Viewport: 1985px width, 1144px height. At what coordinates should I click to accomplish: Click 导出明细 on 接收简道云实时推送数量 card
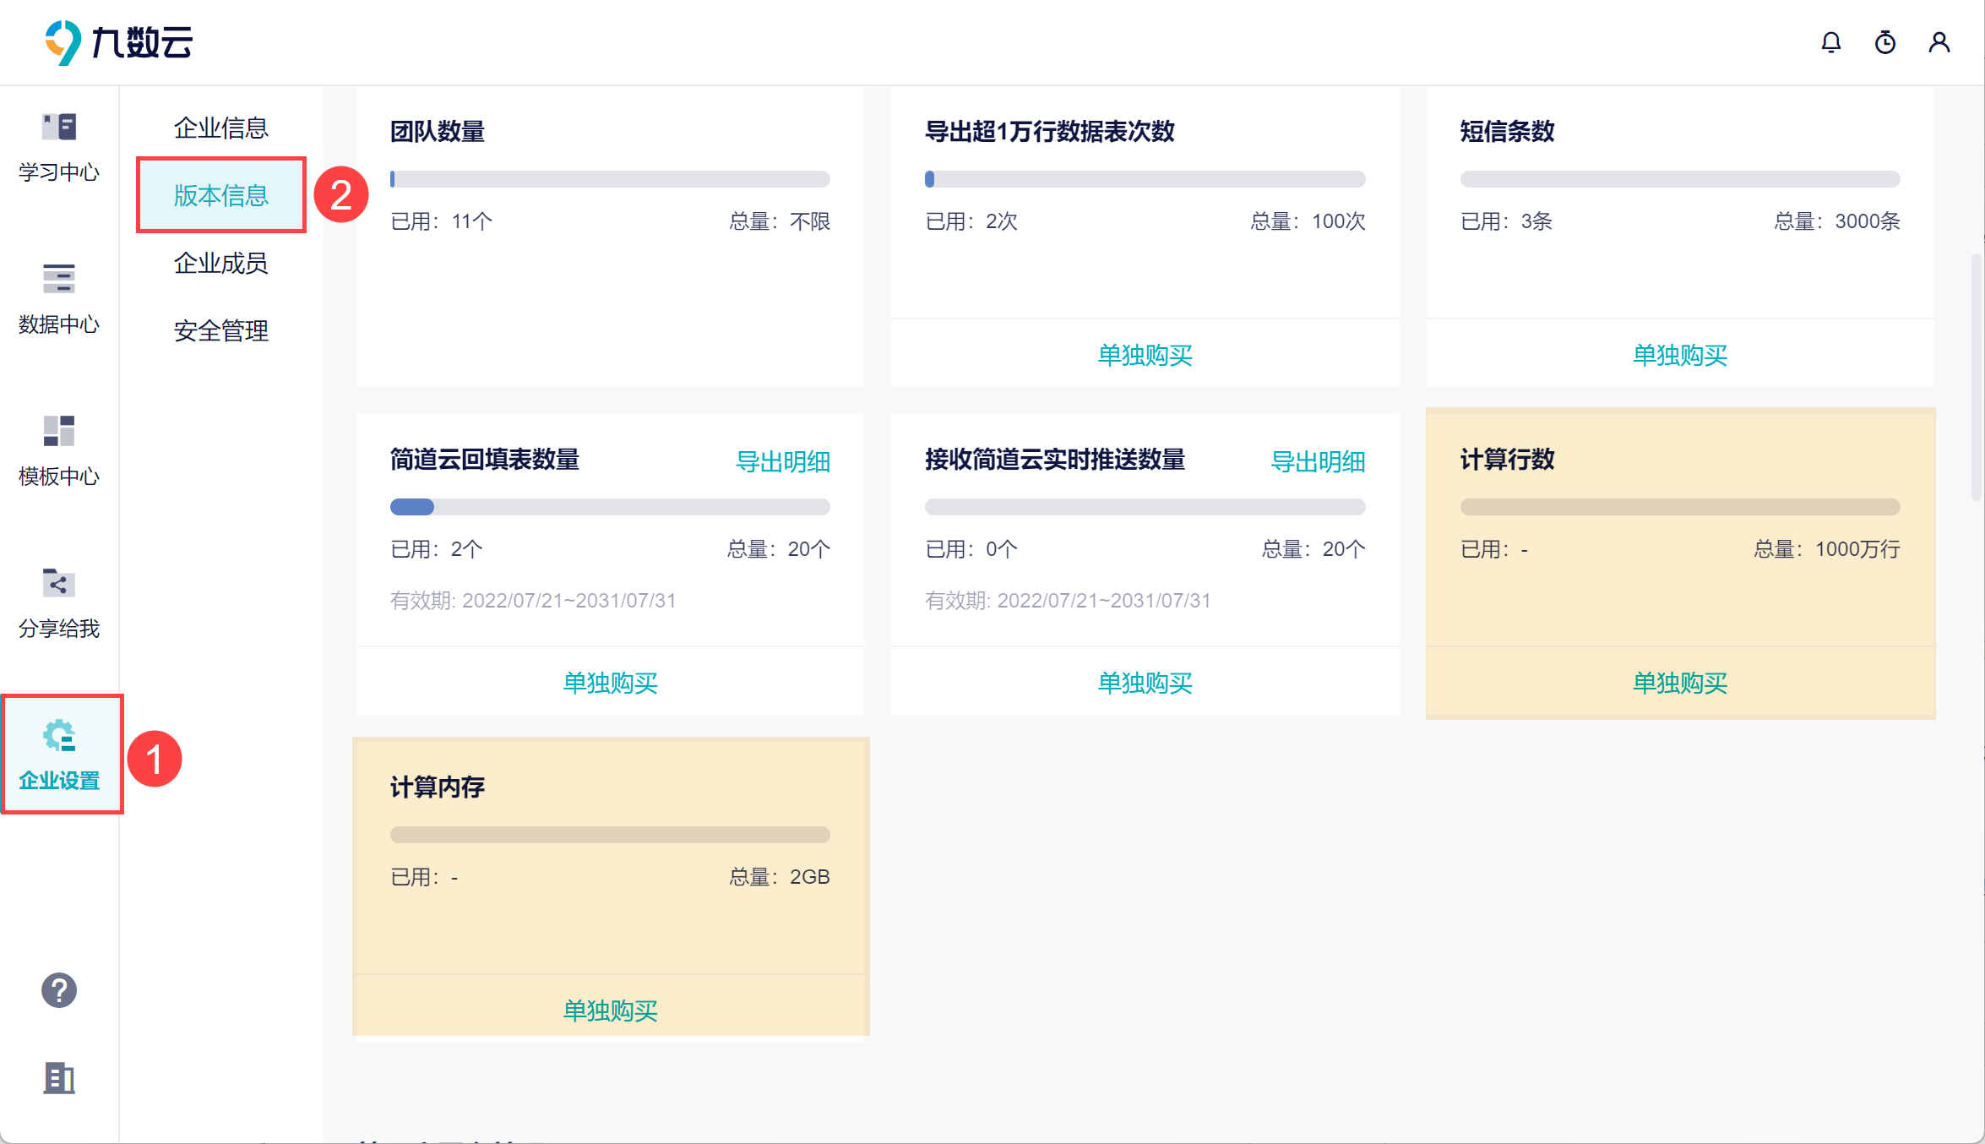pyautogui.click(x=1317, y=461)
